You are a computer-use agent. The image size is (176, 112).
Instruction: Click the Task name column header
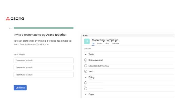[88, 49]
